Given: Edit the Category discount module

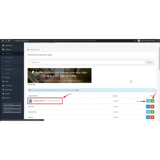Looking at the screenshot, I should 148,101.
